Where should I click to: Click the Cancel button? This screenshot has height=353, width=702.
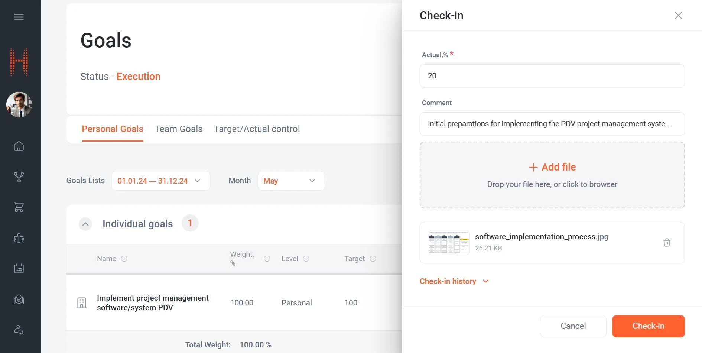click(x=573, y=326)
